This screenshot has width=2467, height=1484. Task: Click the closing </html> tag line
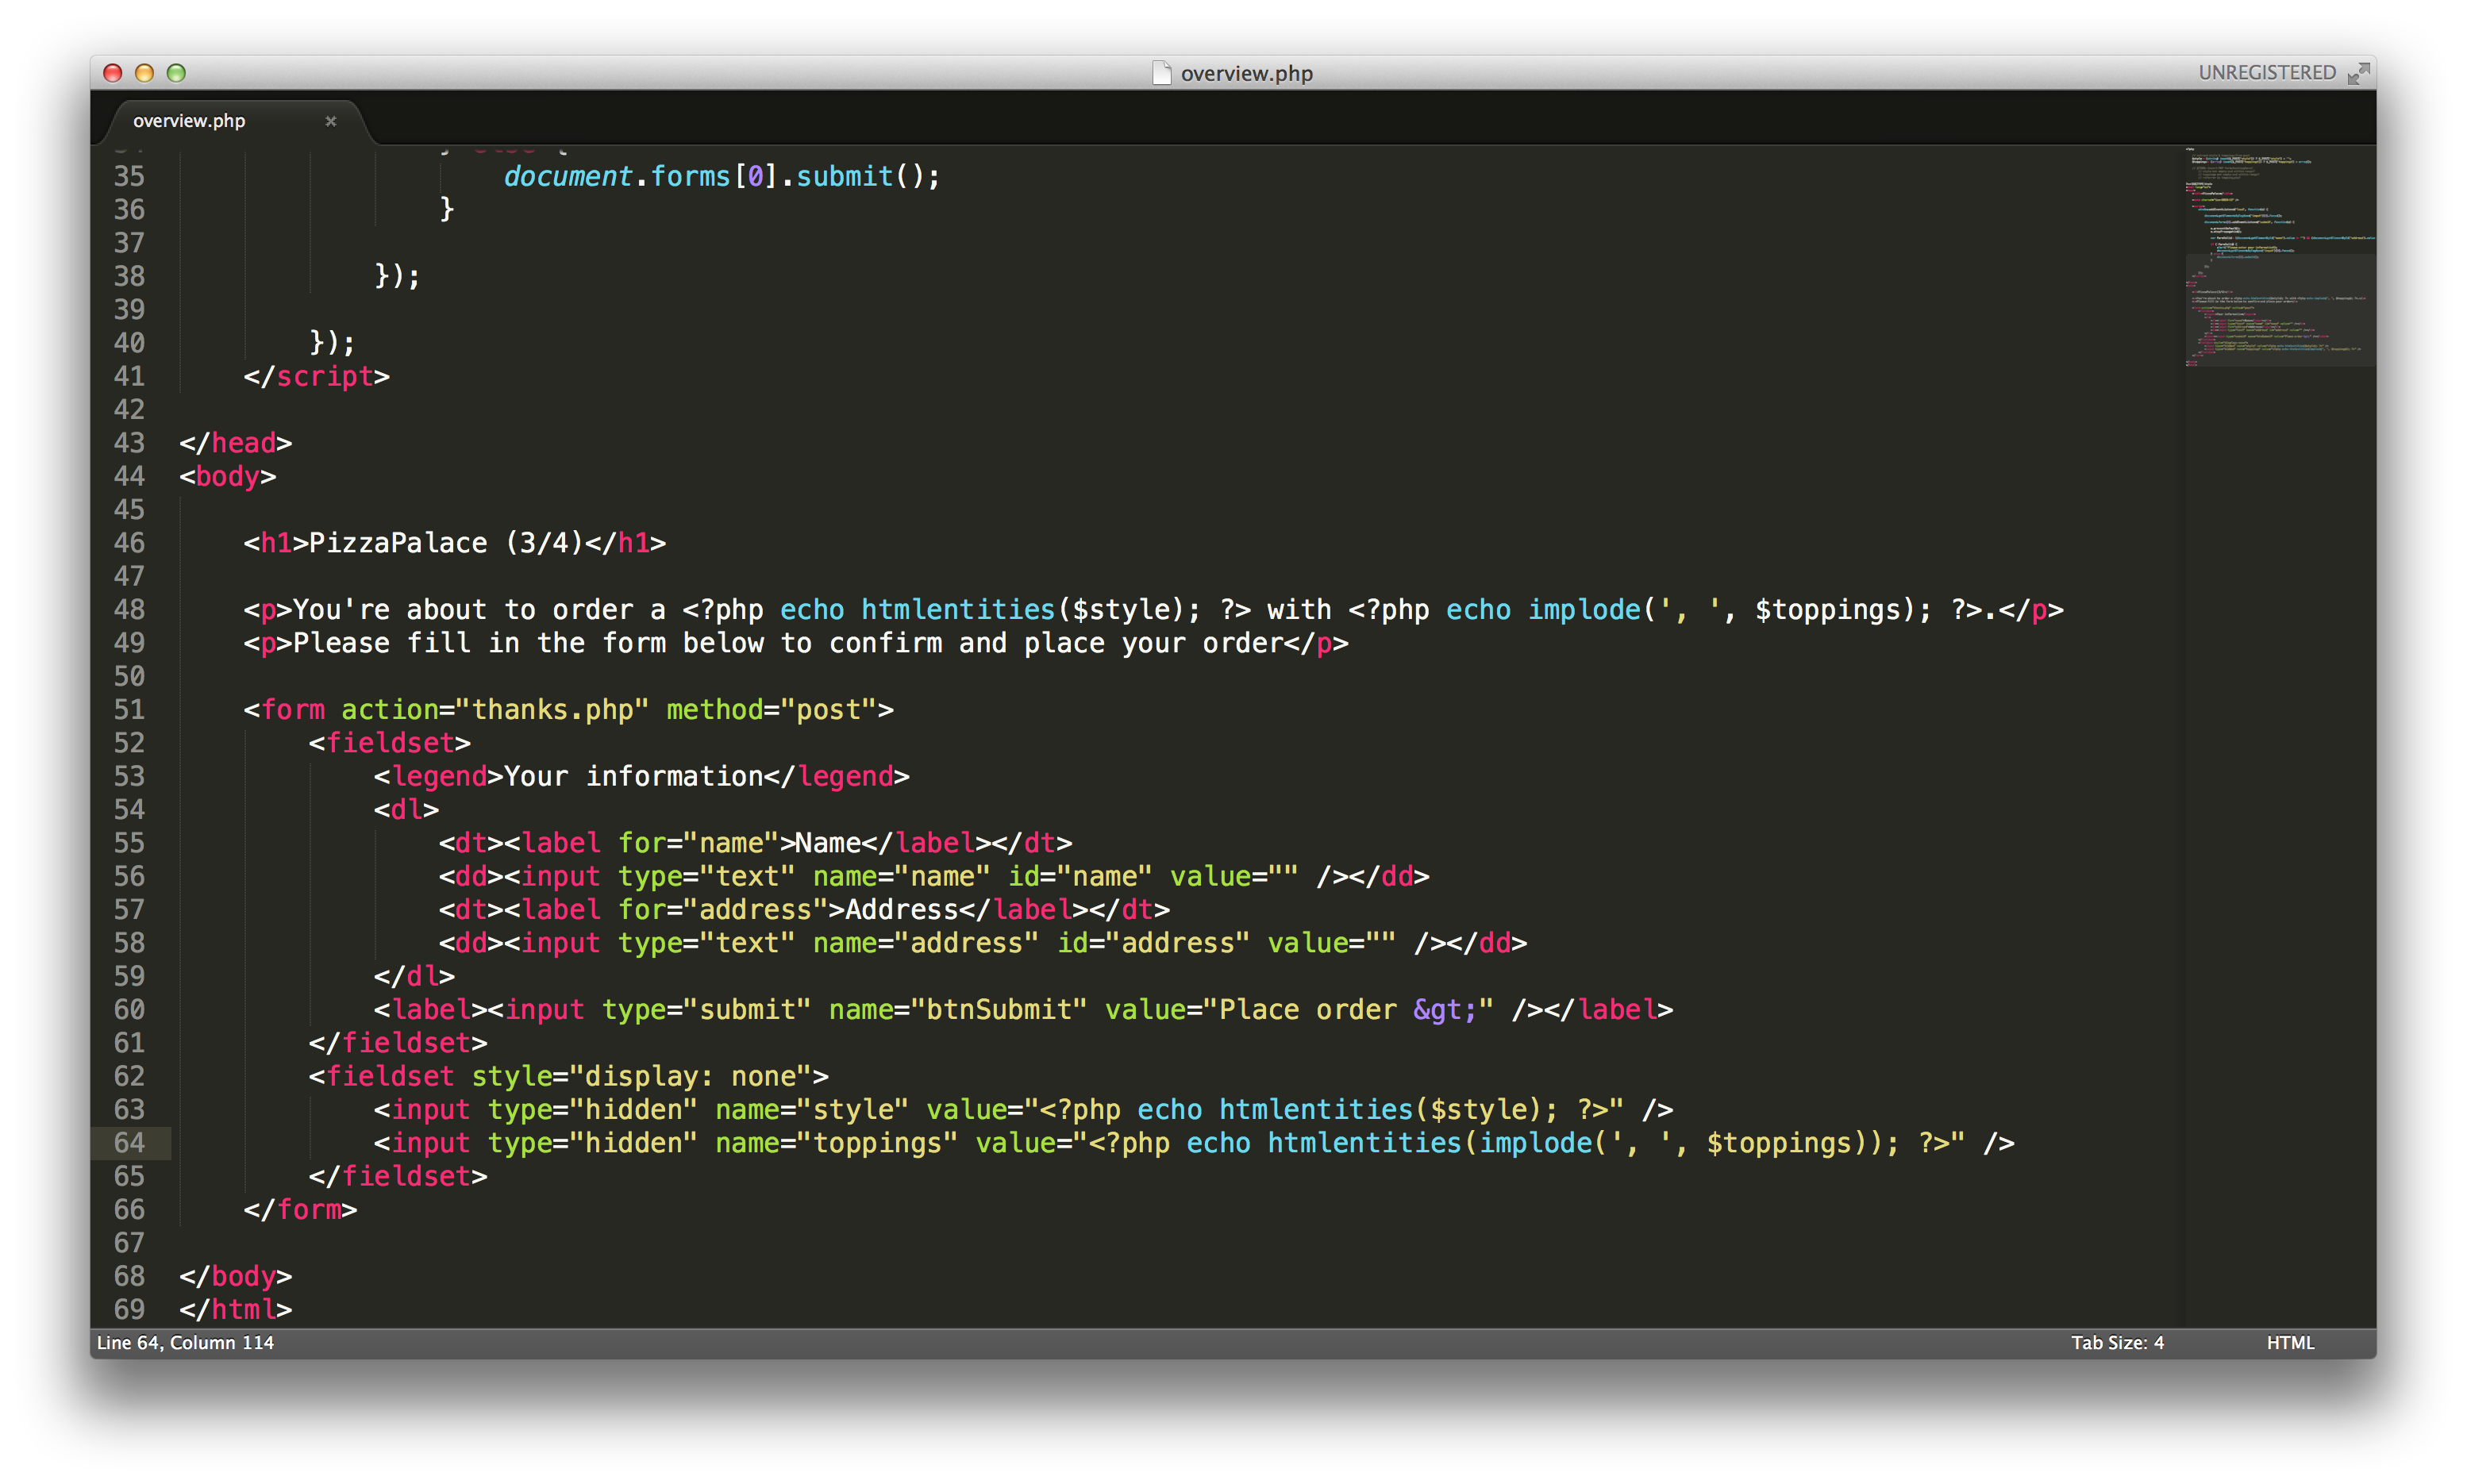236,1309
